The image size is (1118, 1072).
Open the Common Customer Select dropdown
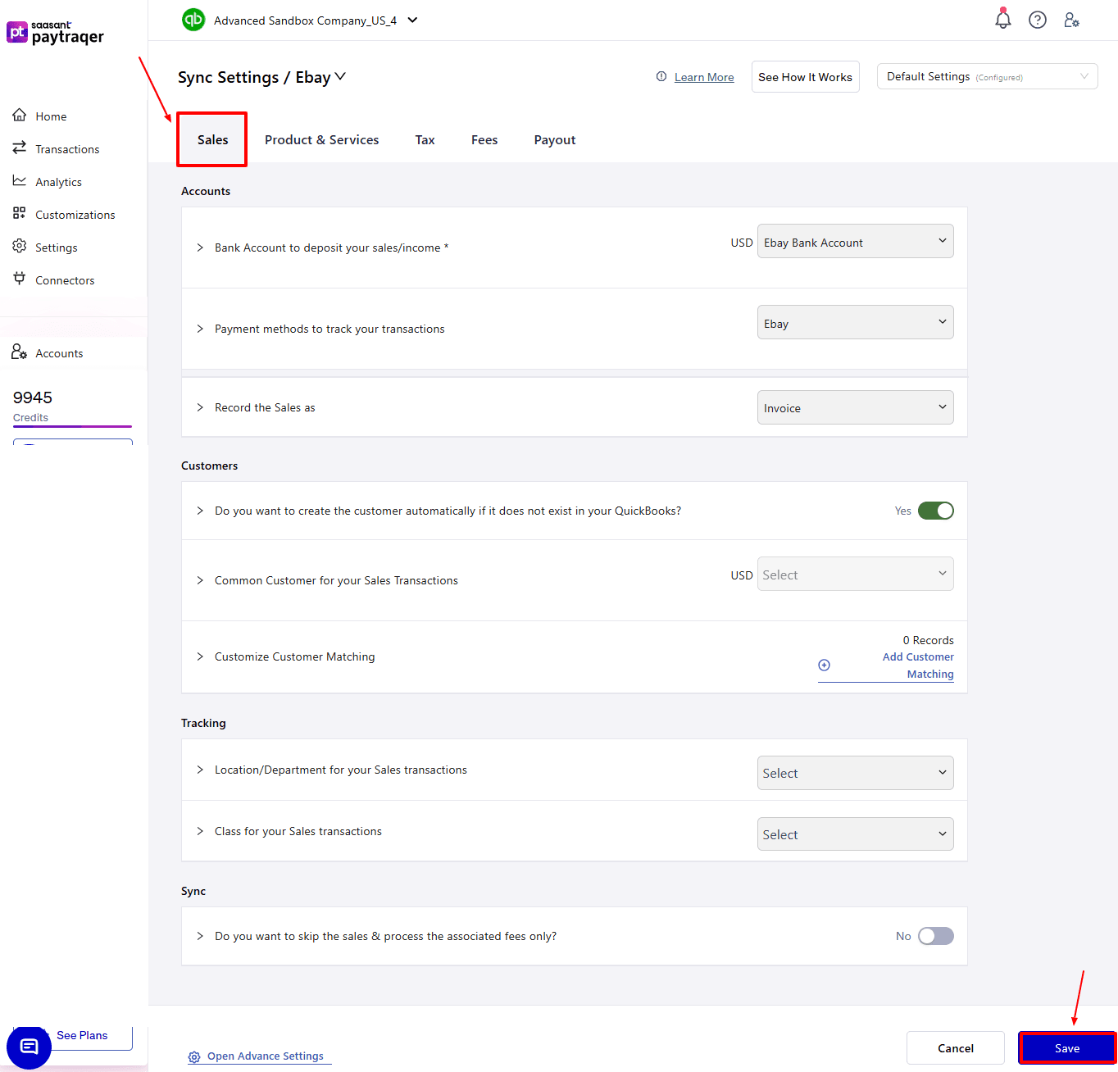(855, 574)
